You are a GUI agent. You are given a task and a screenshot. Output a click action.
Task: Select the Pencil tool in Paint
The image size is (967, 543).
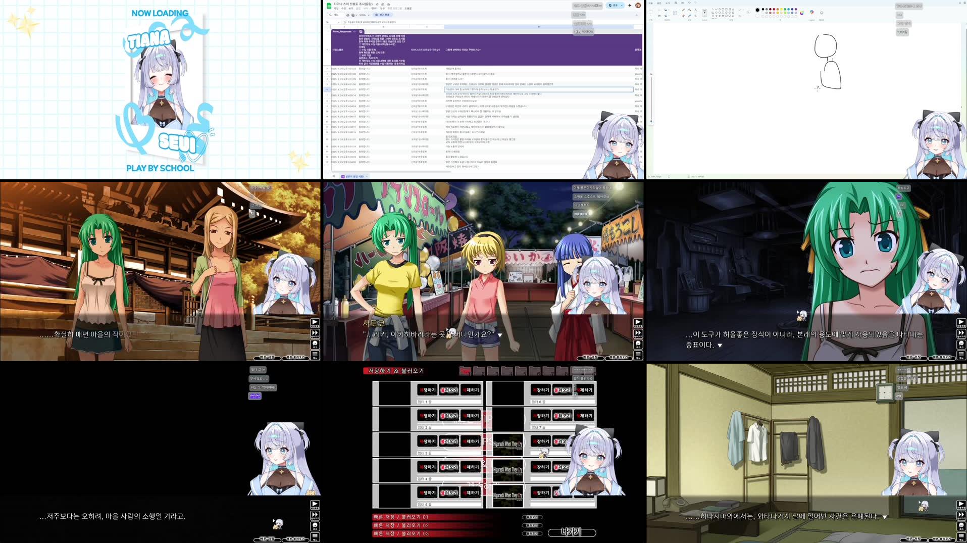point(683,10)
